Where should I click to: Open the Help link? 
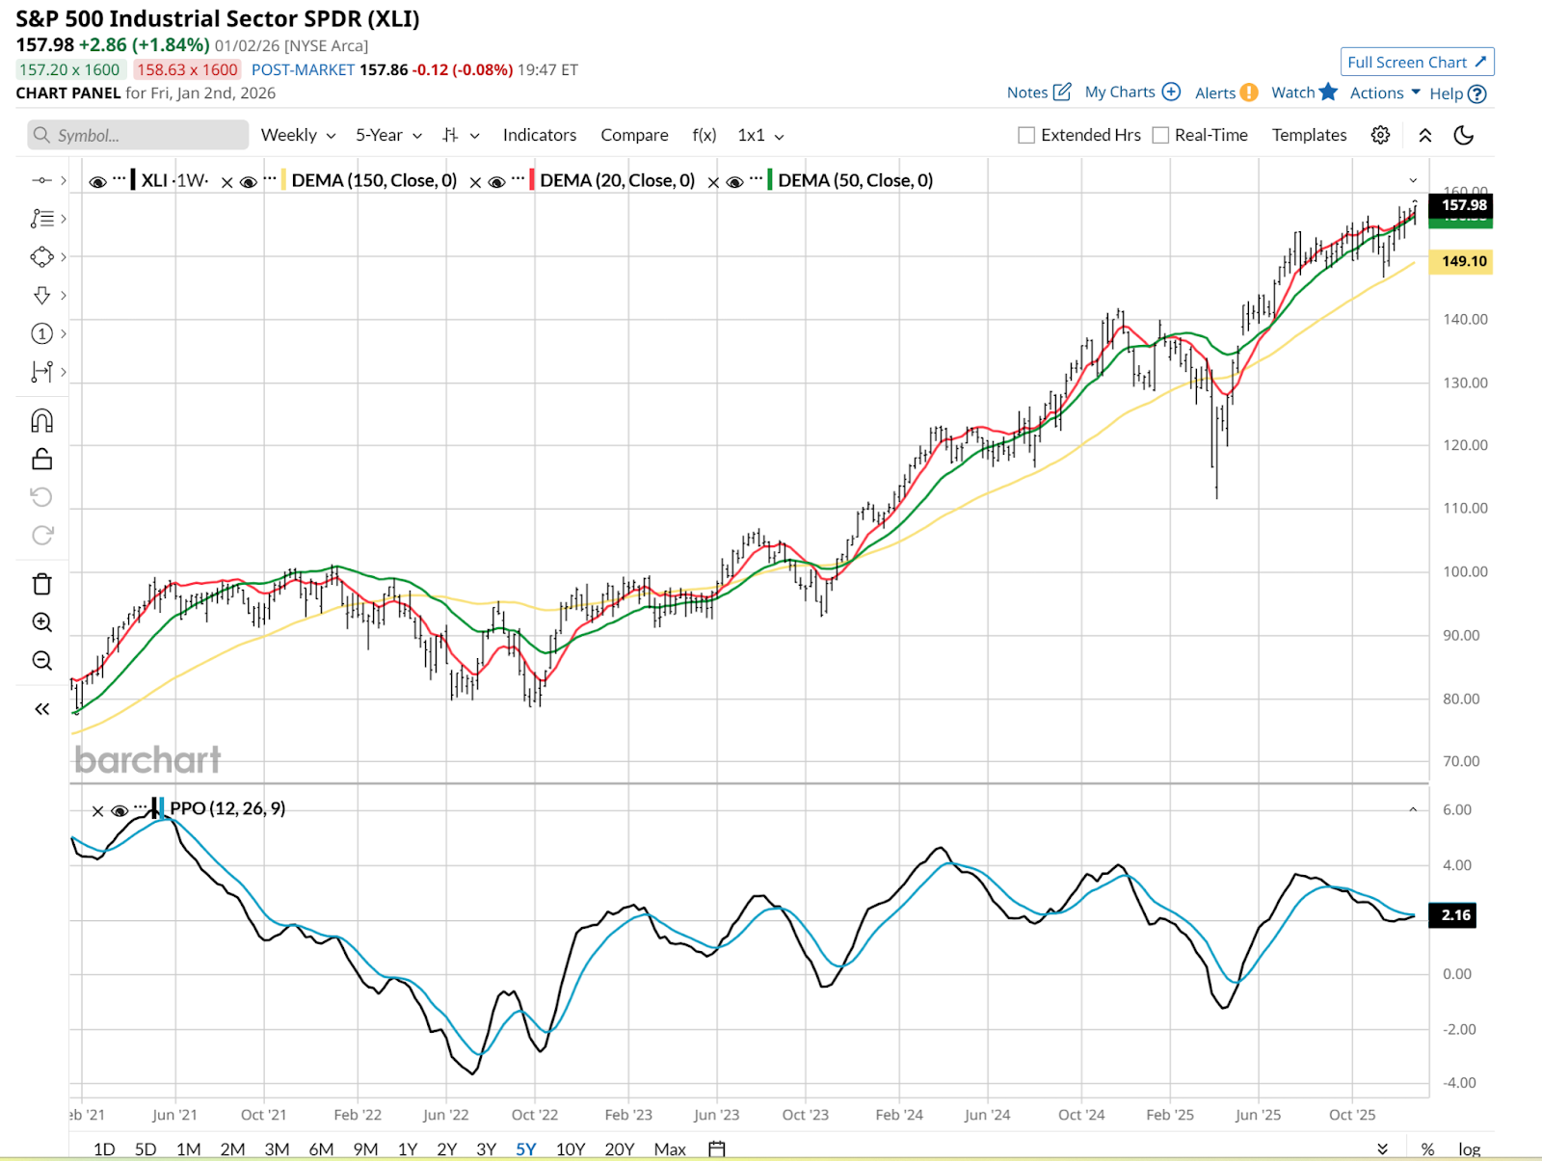[x=1457, y=93]
